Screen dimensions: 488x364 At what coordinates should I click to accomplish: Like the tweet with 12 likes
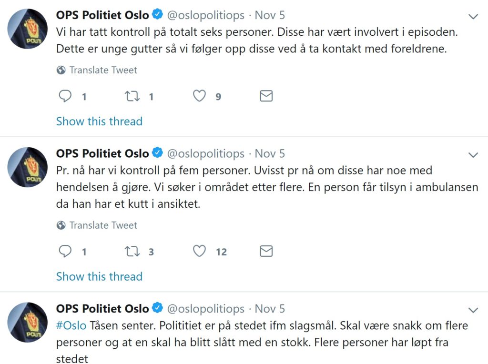(199, 251)
